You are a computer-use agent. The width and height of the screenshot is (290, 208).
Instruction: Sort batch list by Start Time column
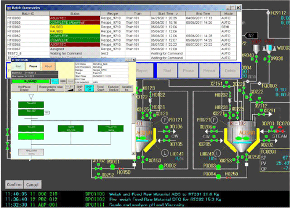pos(168,13)
